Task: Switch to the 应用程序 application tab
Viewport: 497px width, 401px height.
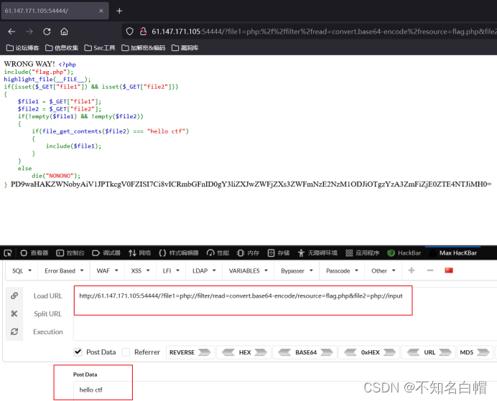Action: [x=362, y=253]
